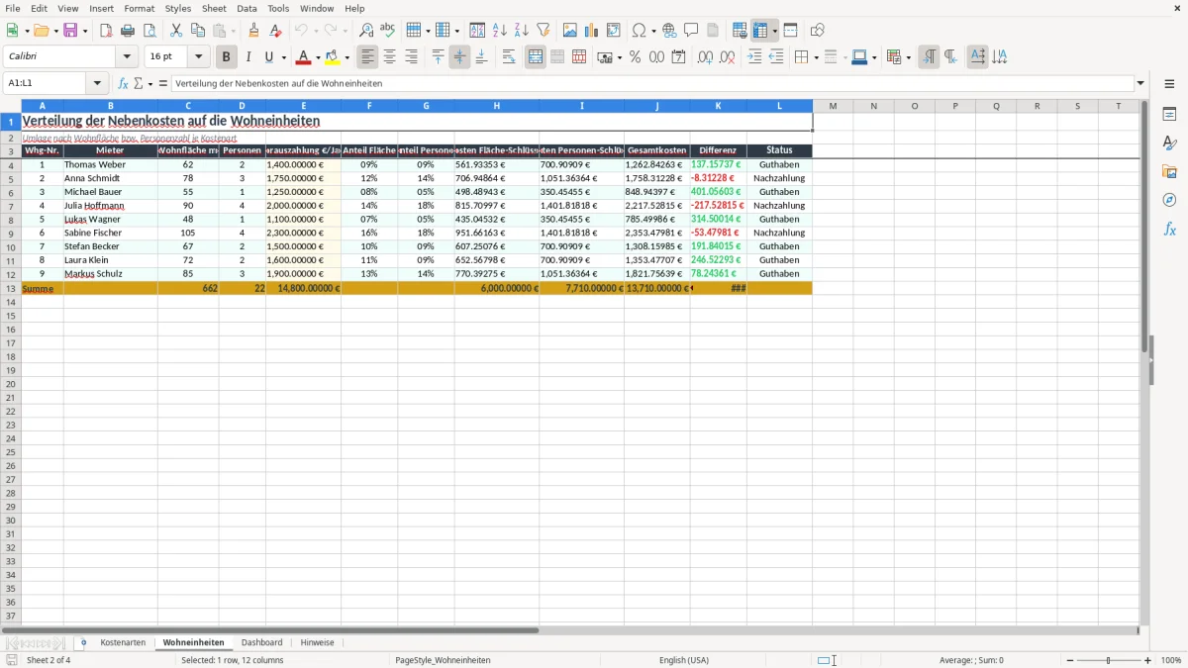Viewport: 1188px width, 668px height.
Task: Expand the background color palette arrow
Action: tap(346, 57)
